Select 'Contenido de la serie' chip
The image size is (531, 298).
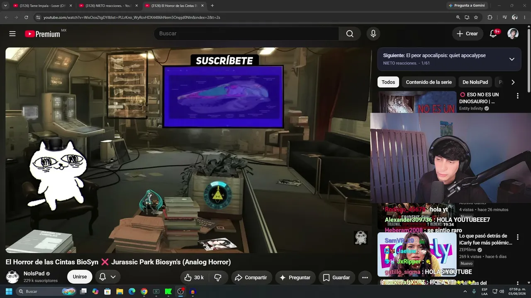tap(429, 82)
